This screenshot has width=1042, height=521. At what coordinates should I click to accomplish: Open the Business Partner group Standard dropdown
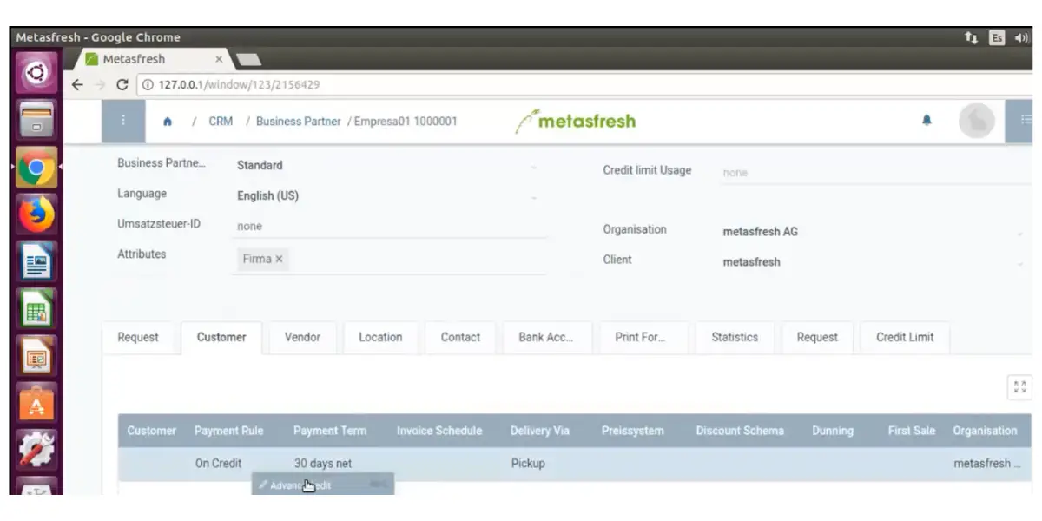tap(389, 165)
